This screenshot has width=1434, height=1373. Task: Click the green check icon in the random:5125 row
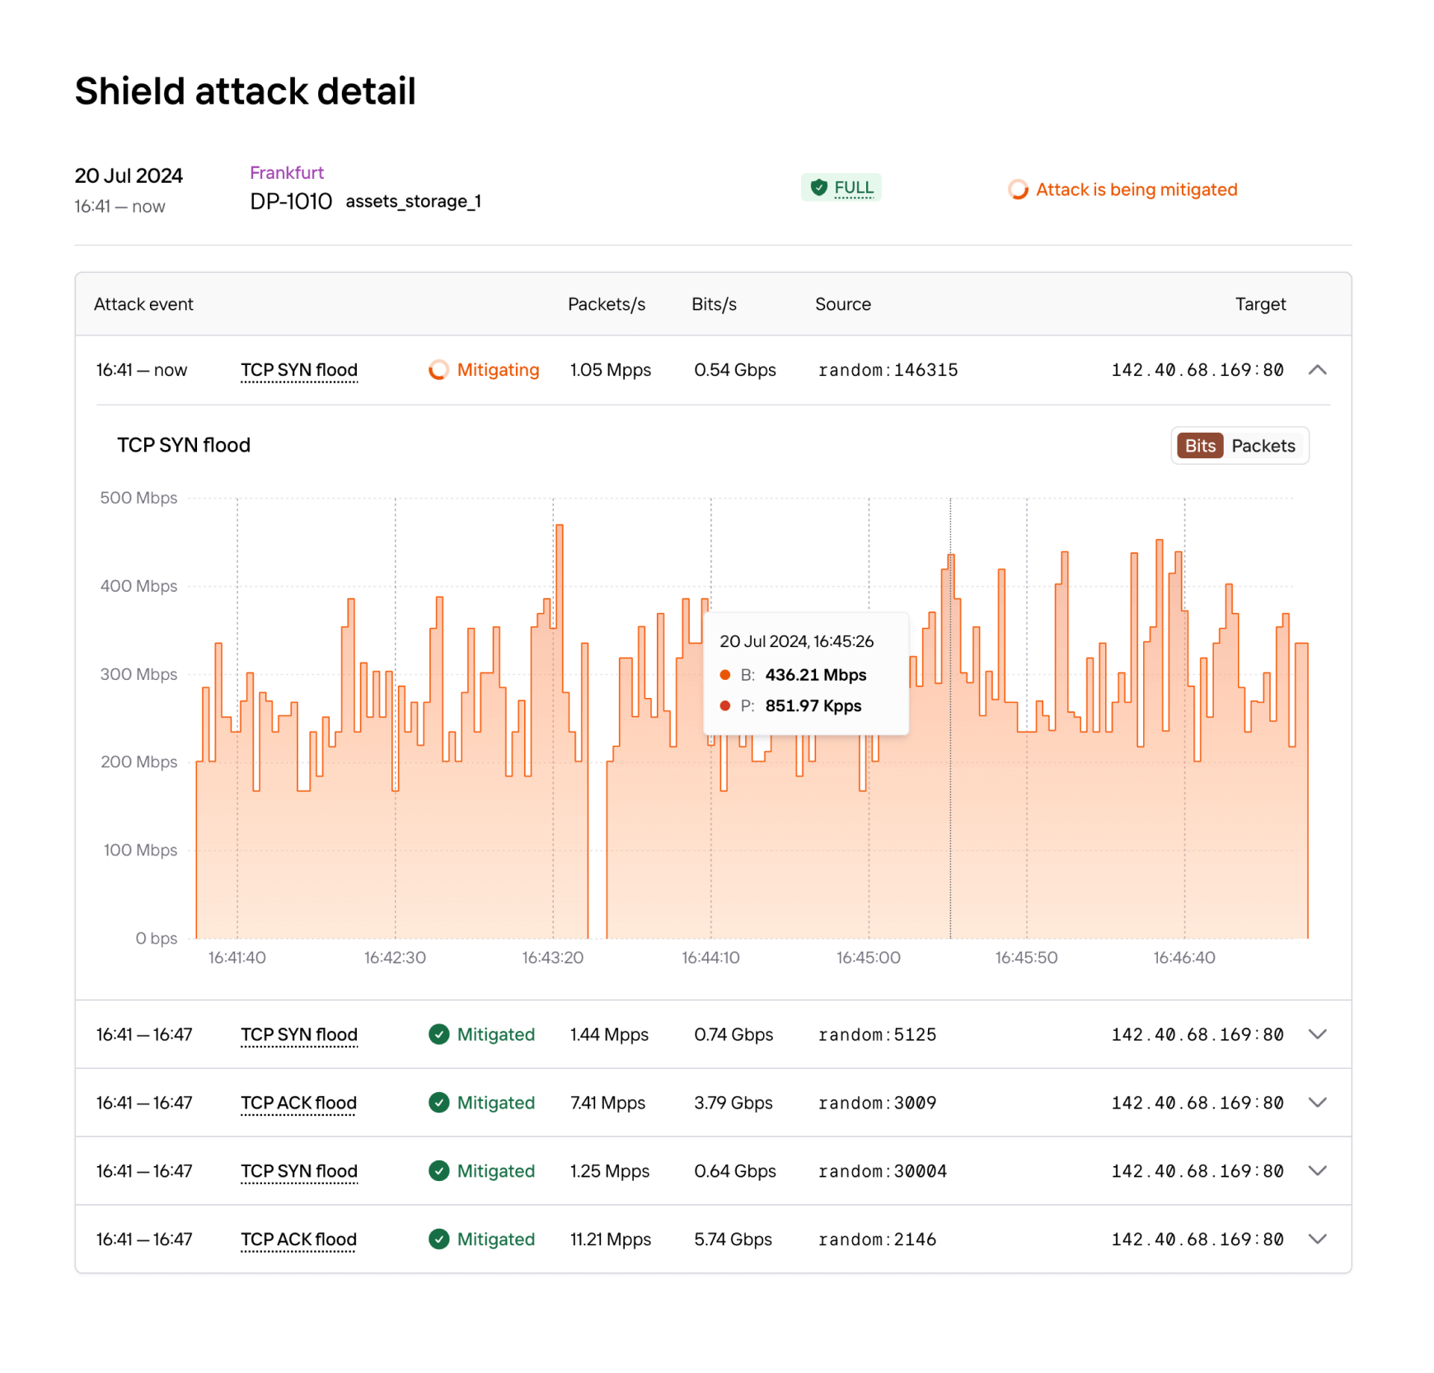click(438, 1034)
